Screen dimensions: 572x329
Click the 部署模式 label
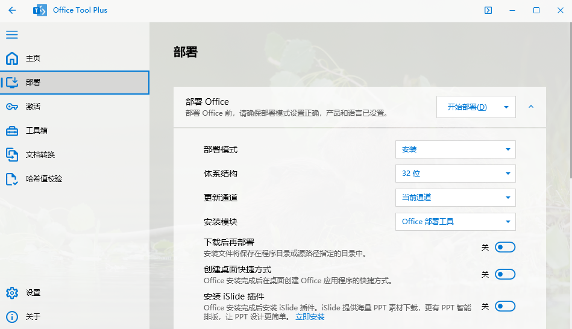coord(221,149)
